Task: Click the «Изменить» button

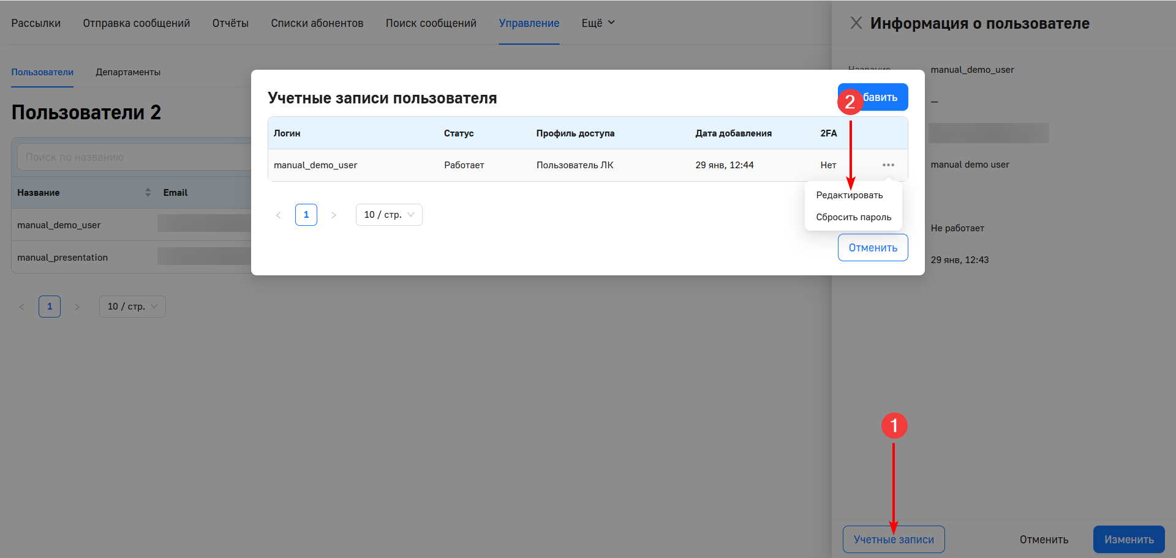Action: pyautogui.click(x=1128, y=539)
